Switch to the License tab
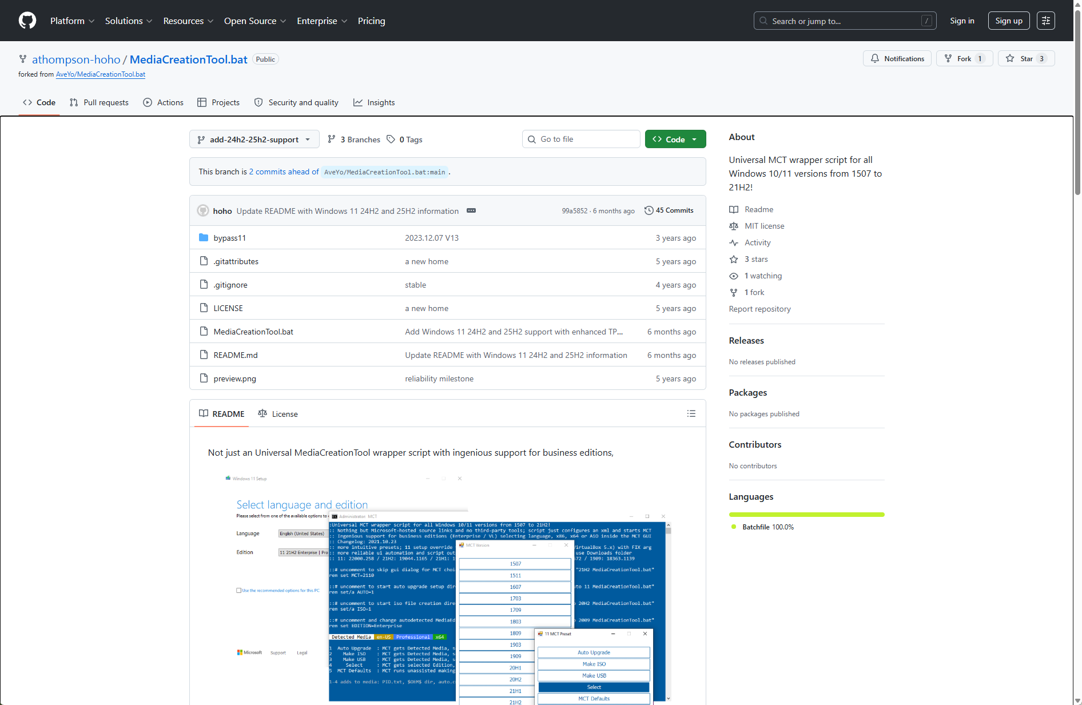The width and height of the screenshot is (1082, 705). pyautogui.click(x=278, y=413)
